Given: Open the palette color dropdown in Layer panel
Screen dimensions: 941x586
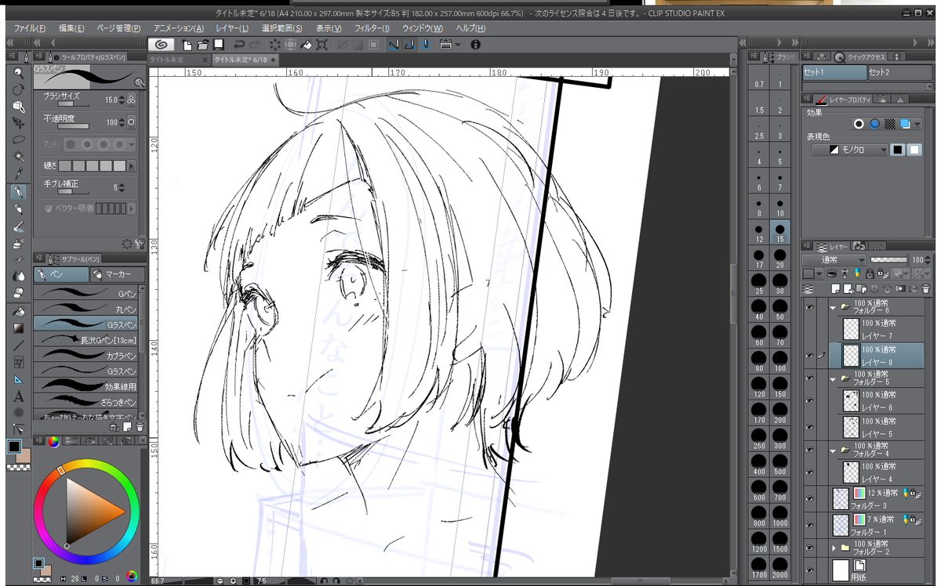Looking at the screenshot, I should click(x=820, y=273).
